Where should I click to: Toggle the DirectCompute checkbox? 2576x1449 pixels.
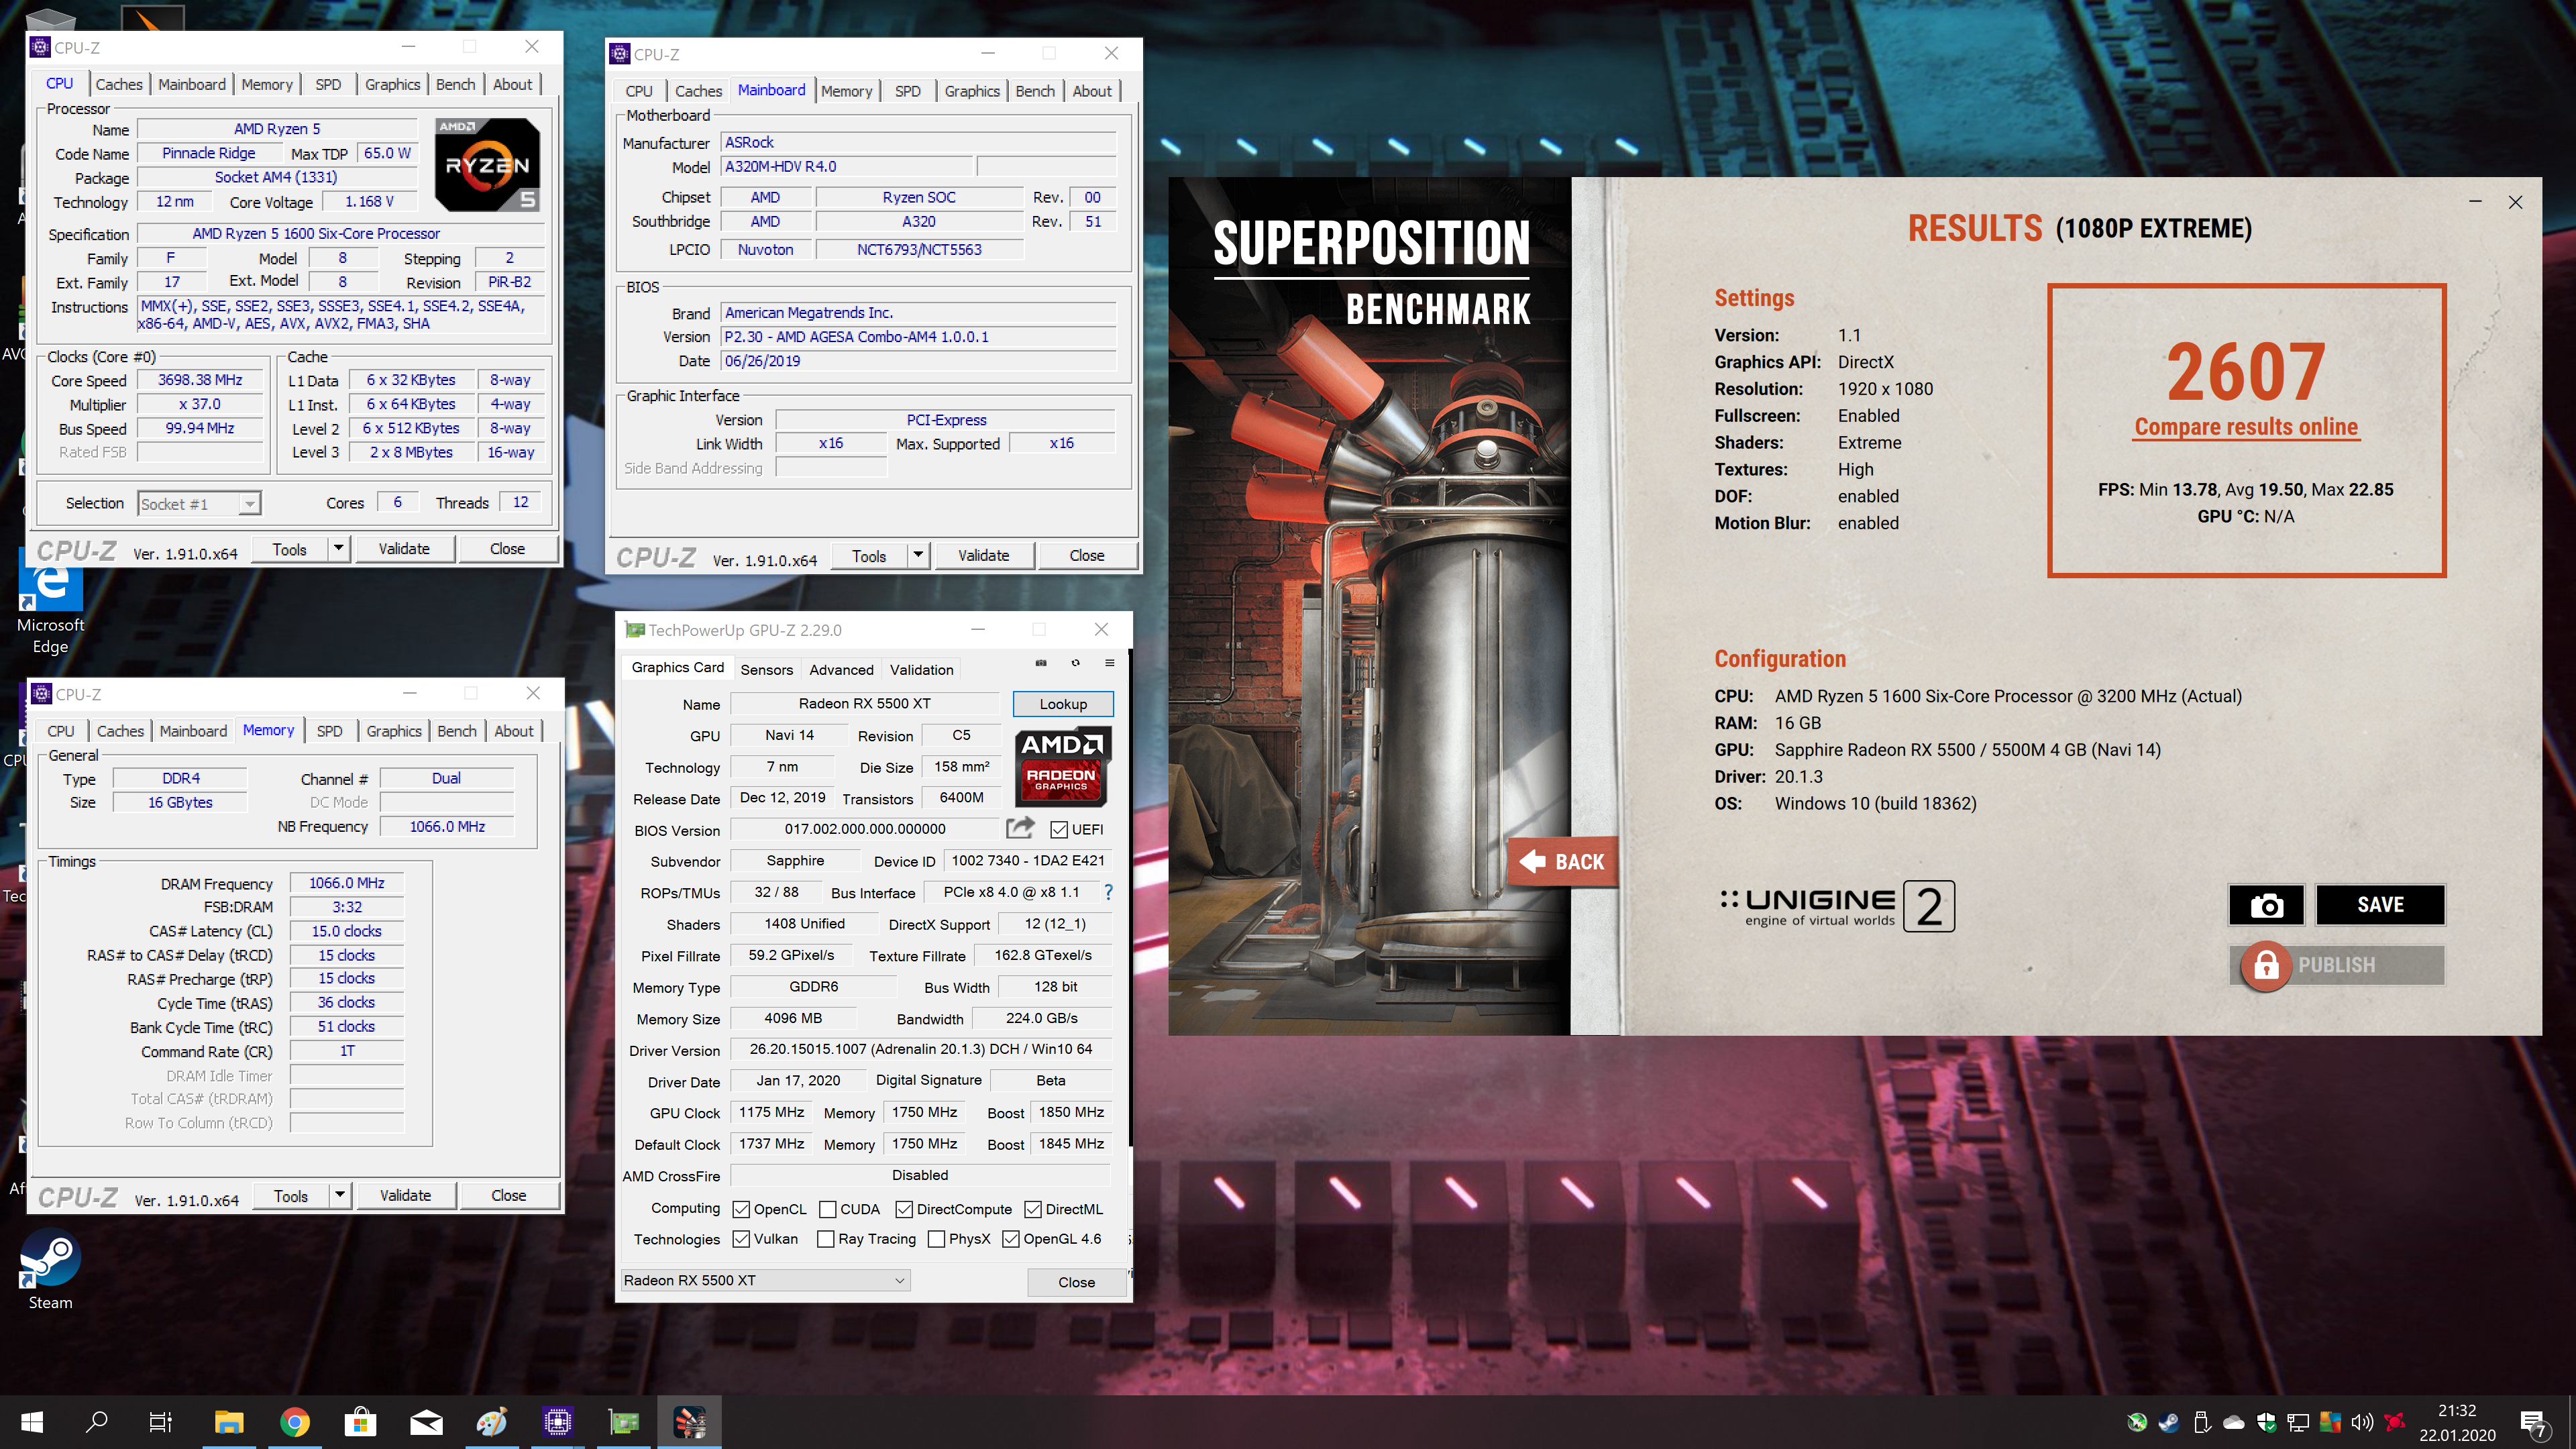pos(904,1209)
